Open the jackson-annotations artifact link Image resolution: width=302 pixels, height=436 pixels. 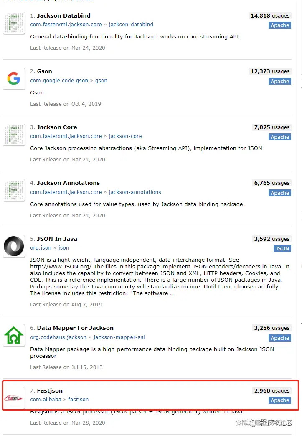pos(135,192)
